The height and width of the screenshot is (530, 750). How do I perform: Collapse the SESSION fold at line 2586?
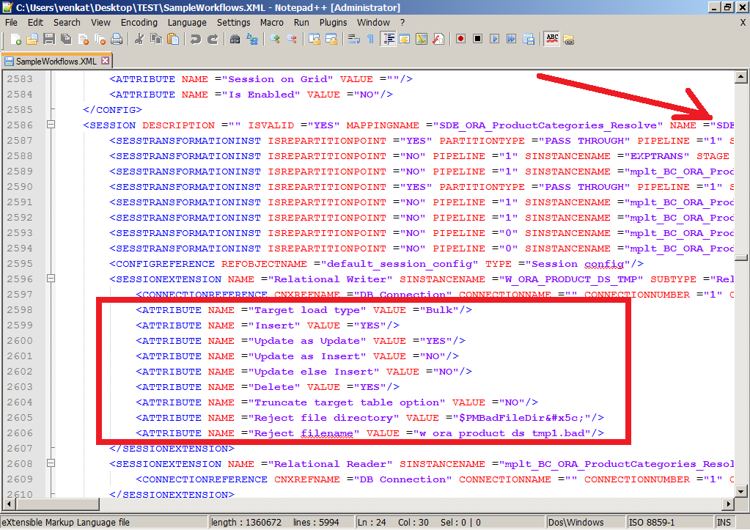pyautogui.click(x=51, y=125)
